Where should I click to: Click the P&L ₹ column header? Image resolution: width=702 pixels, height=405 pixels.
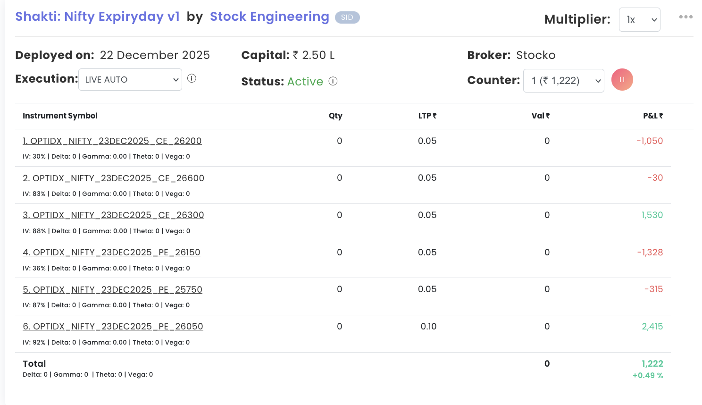pos(653,116)
